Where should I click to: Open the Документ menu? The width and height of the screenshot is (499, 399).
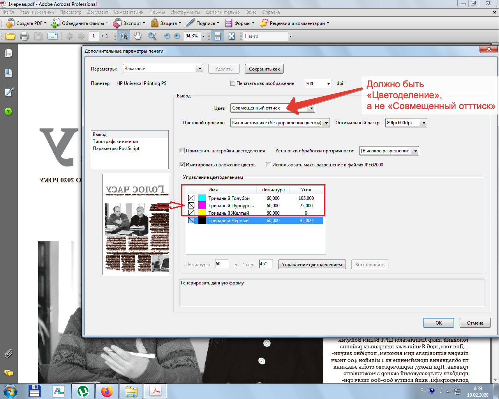coord(98,12)
